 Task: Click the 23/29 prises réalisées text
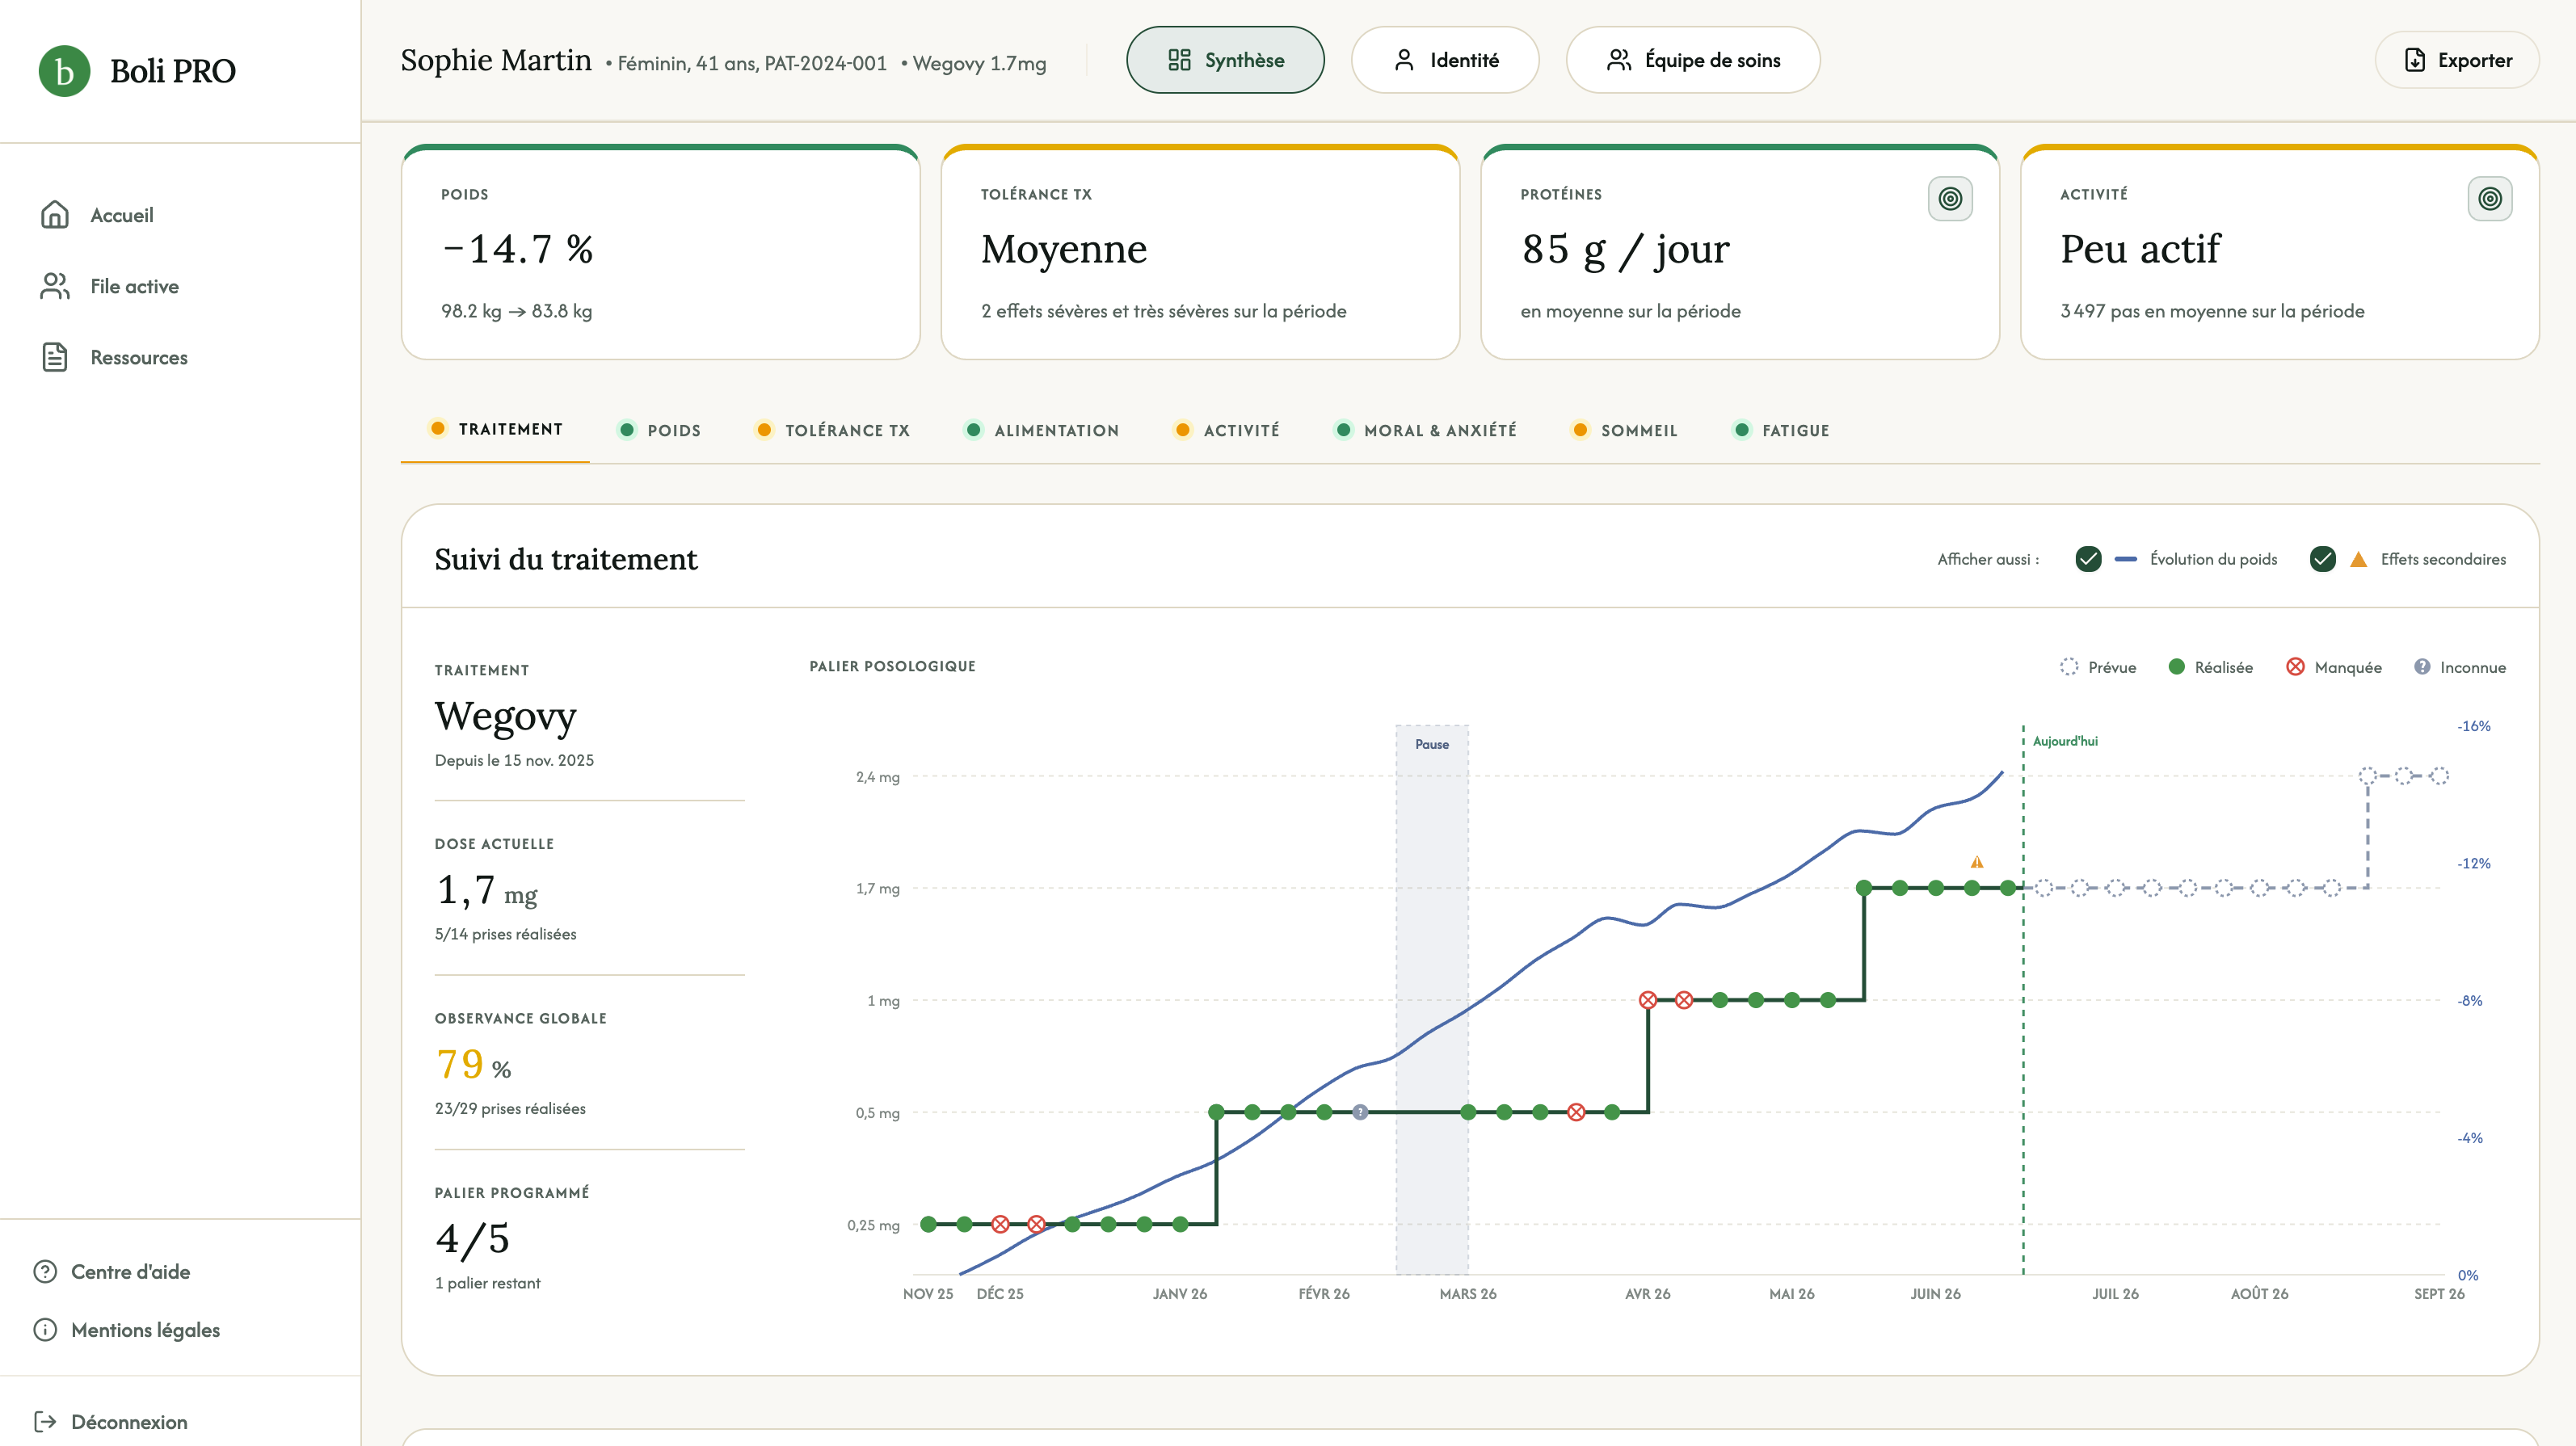coord(510,1108)
